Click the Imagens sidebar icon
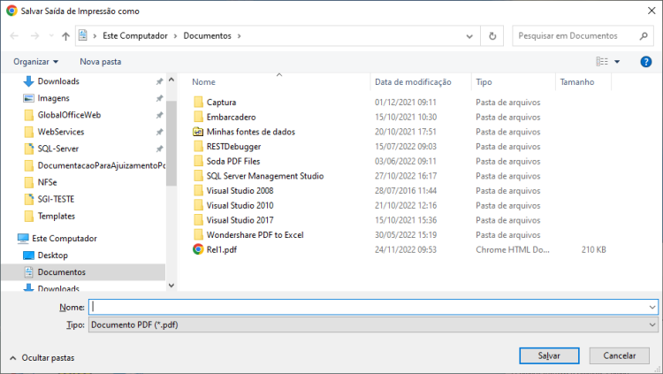The height and width of the screenshot is (374, 663). tap(28, 98)
